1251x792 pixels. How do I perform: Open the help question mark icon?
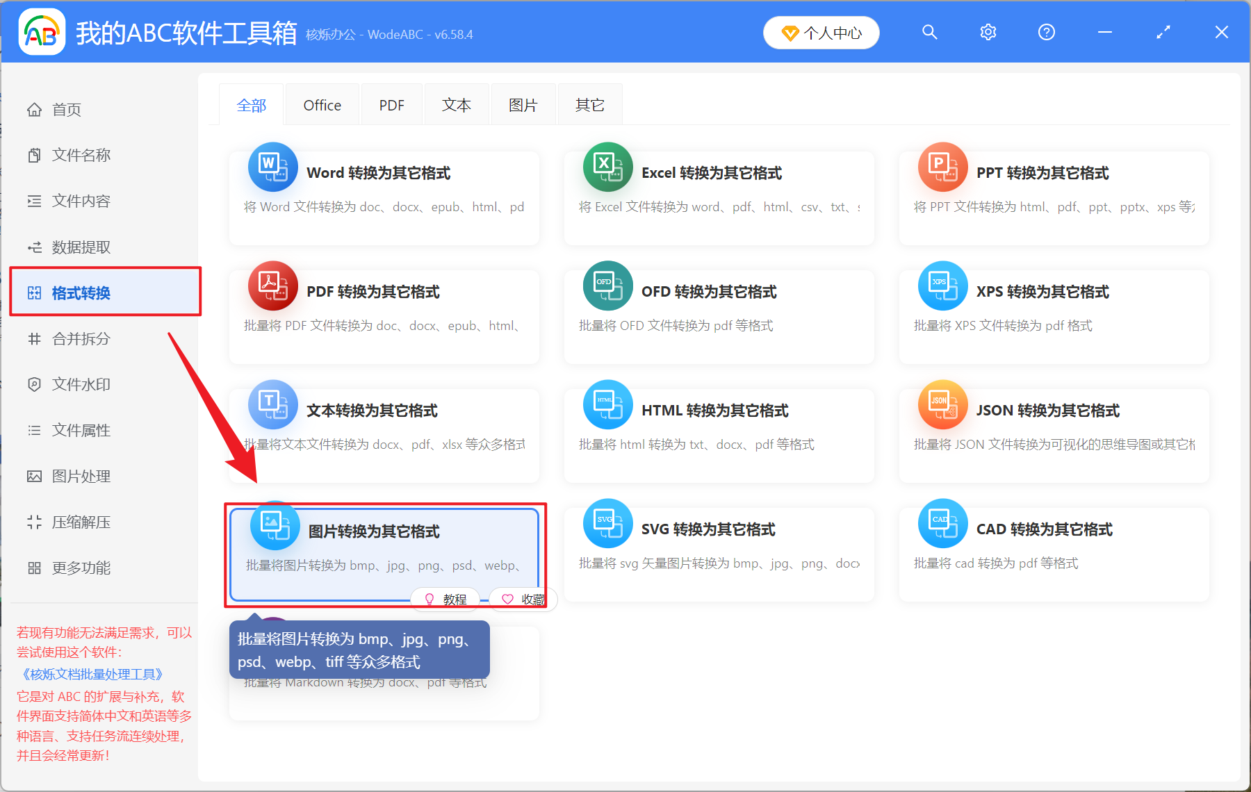[x=1046, y=32]
